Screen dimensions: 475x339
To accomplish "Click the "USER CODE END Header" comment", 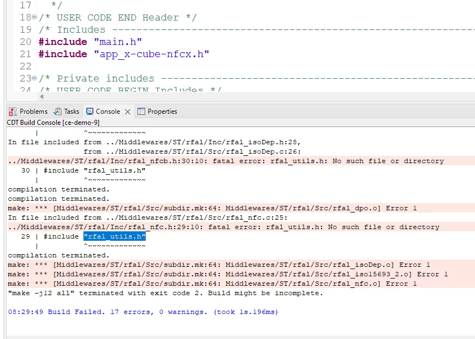I will (118, 17).
